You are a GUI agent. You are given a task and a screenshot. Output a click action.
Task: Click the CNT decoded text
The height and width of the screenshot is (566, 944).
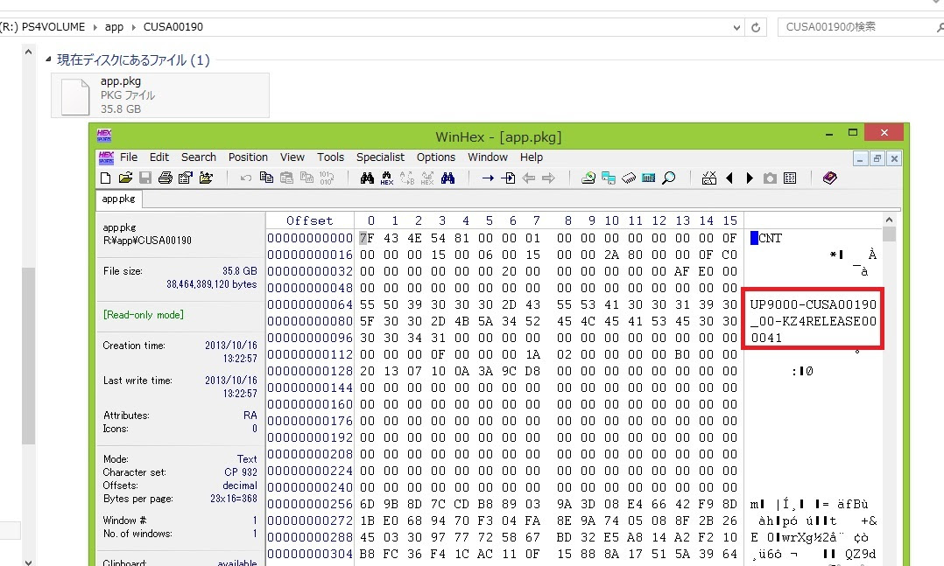[770, 238]
